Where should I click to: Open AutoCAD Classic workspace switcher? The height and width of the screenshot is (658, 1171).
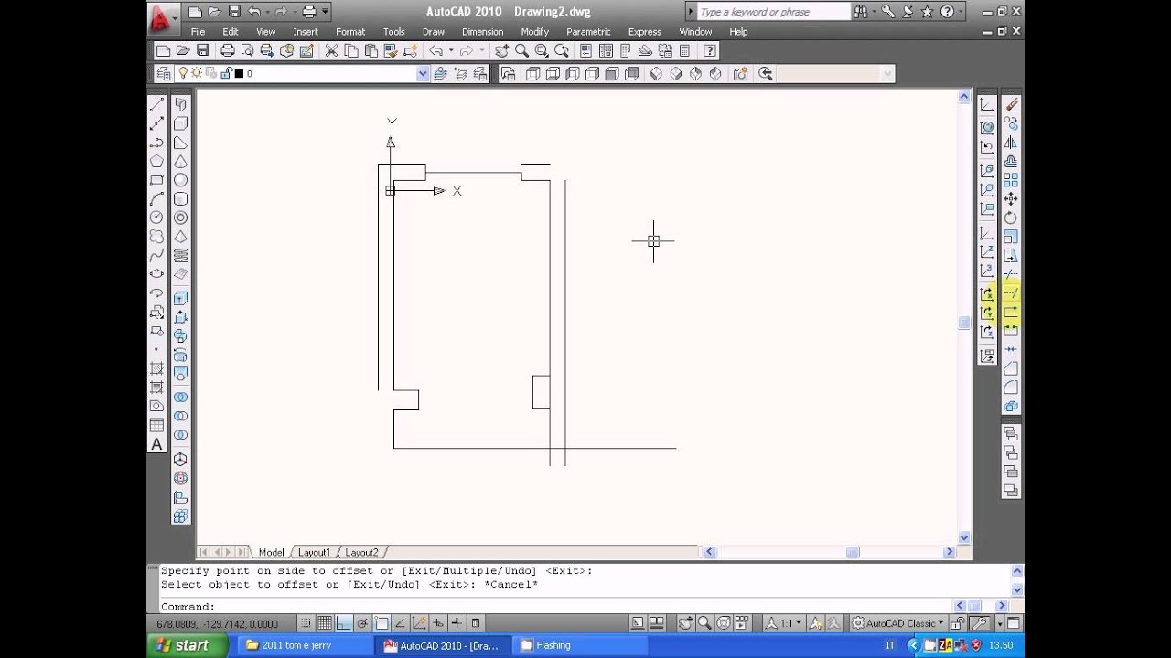click(x=898, y=623)
